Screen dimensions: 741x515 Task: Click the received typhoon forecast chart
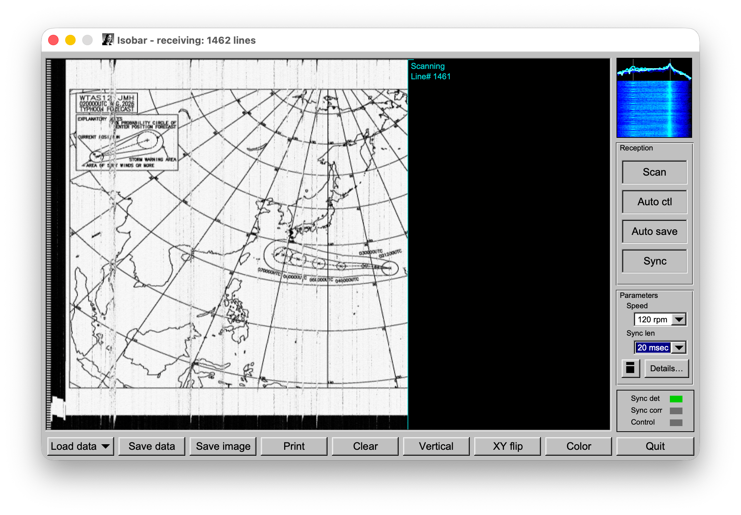(239, 238)
